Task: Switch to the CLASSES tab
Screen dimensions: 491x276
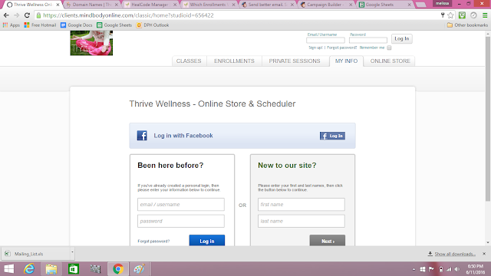Action: pos(189,61)
